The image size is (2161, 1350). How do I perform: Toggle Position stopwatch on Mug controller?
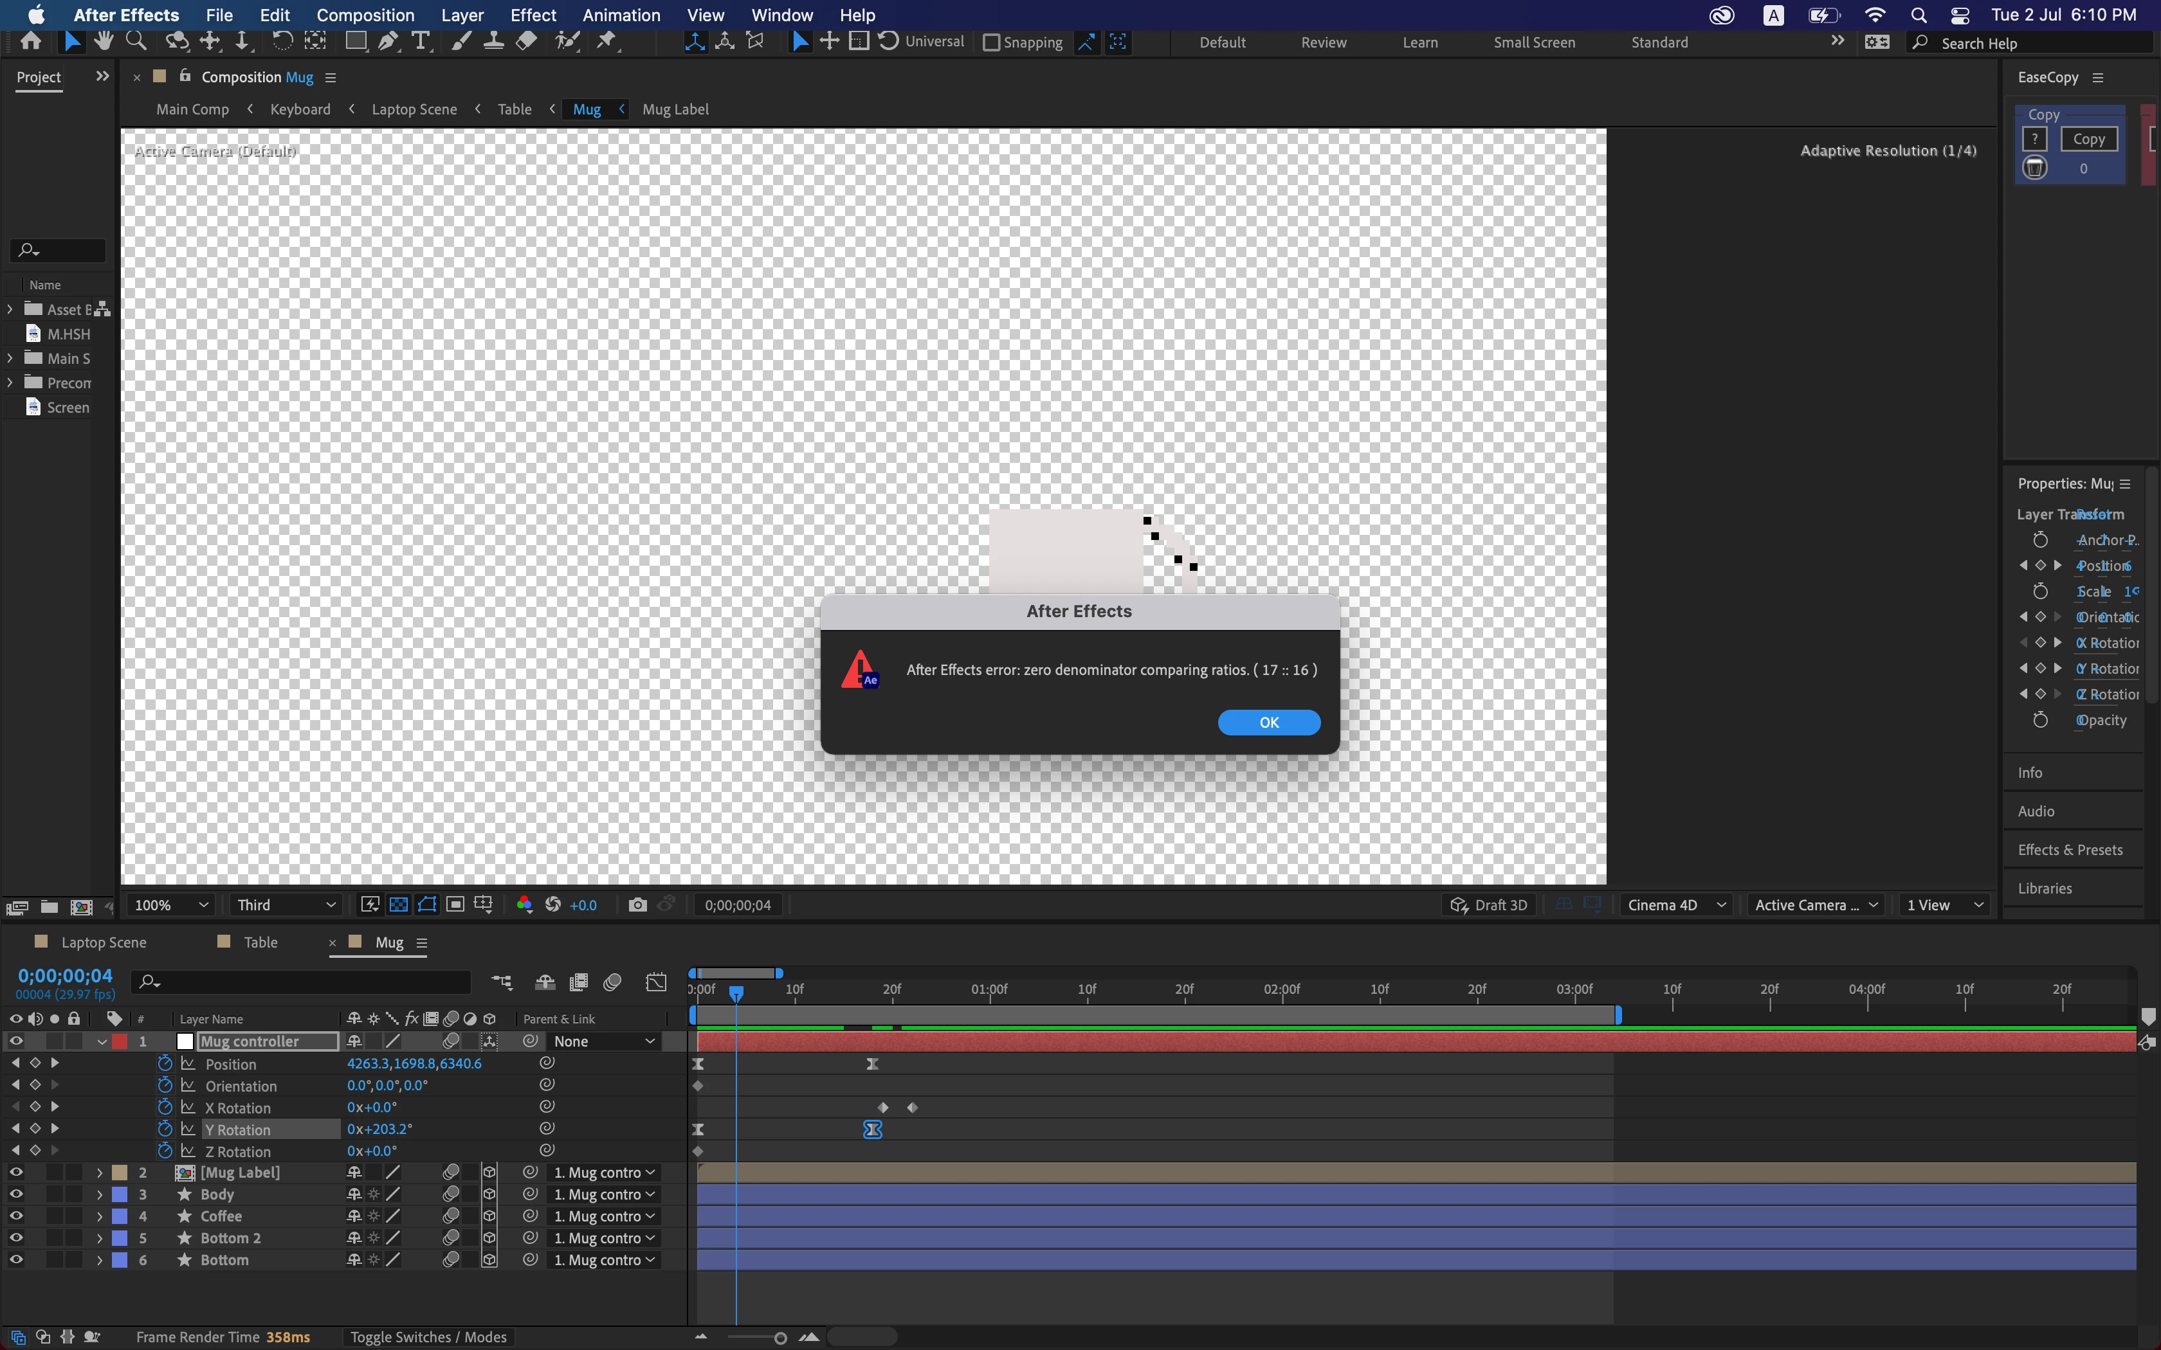[x=164, y=1063]
